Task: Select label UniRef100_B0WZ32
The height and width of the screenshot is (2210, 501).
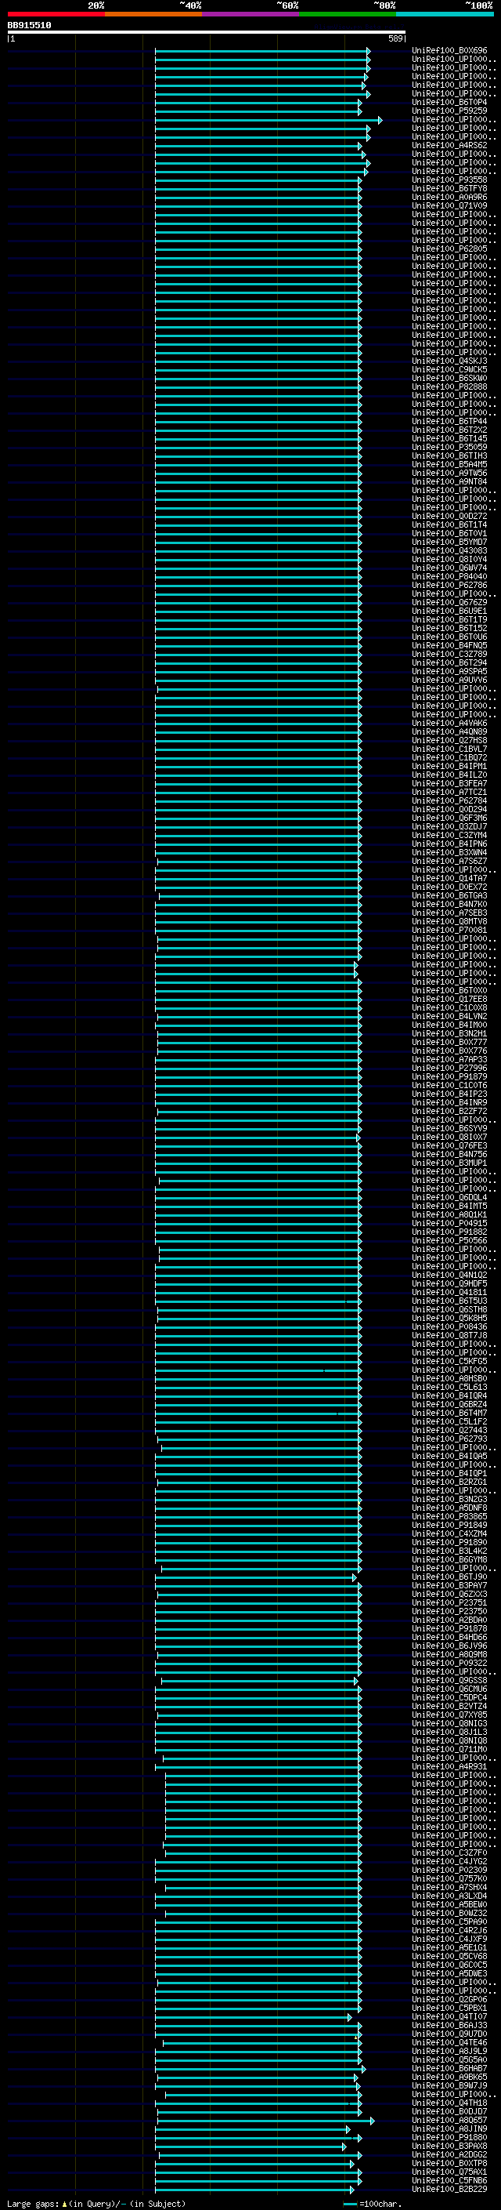Action: point(449,1912)
